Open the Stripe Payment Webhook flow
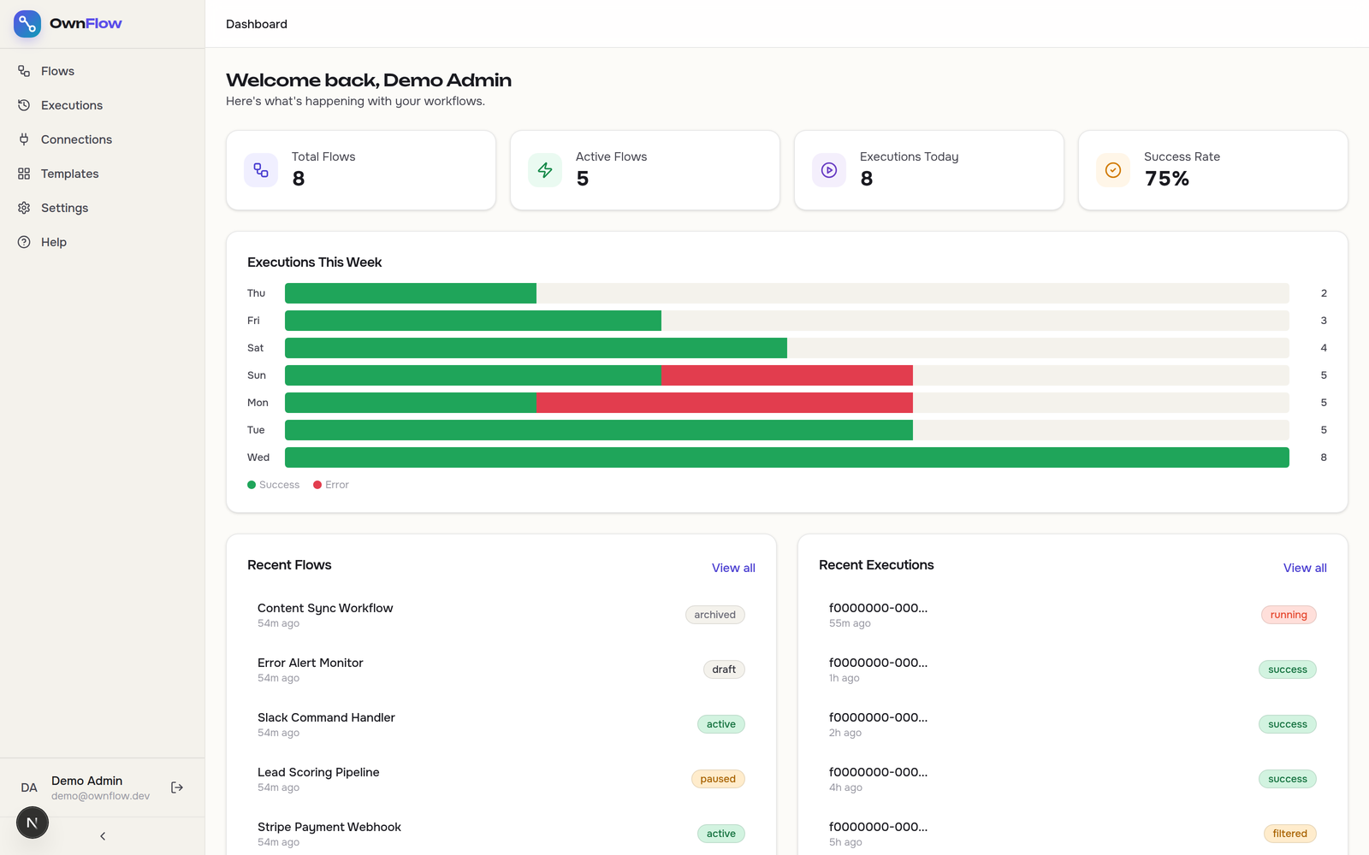Viewport: 1369px width, 855px height. tap(501, 834)
